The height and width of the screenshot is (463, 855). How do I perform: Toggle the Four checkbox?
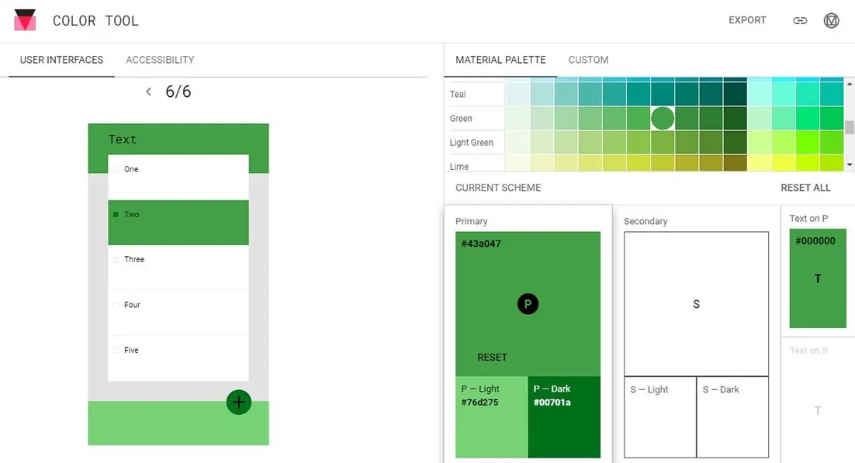[x=116, y=305]
